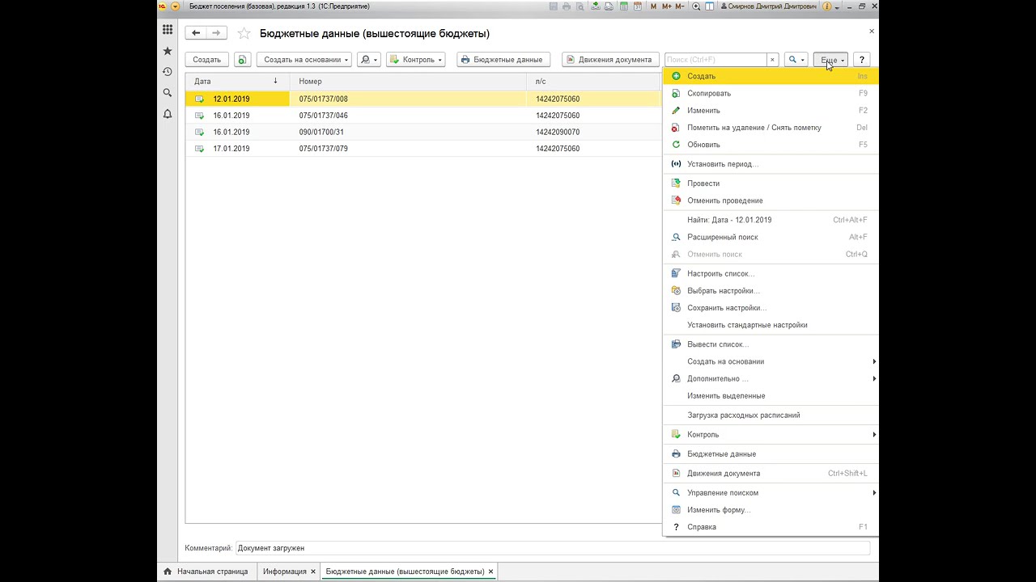
Task: Choose Изменить menu item
Action: (x=770, y=110)
